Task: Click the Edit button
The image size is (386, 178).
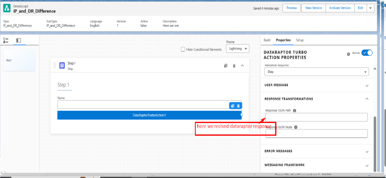Action: (360, 8)
